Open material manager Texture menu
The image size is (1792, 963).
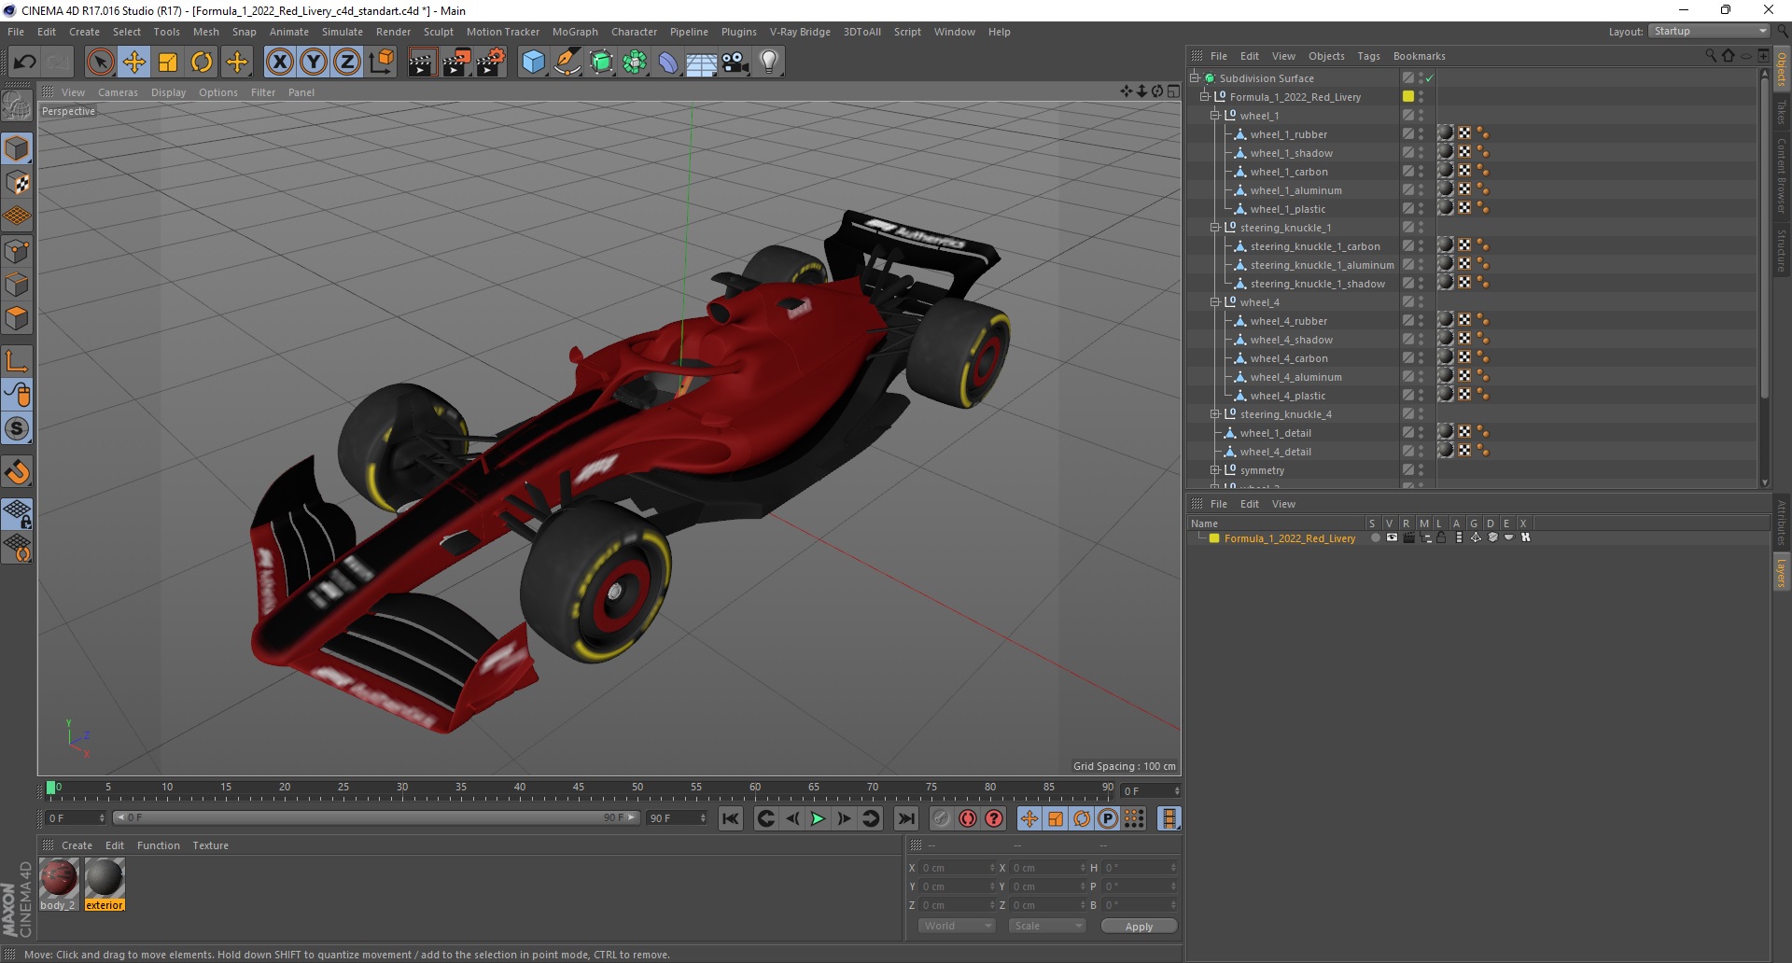210,845
